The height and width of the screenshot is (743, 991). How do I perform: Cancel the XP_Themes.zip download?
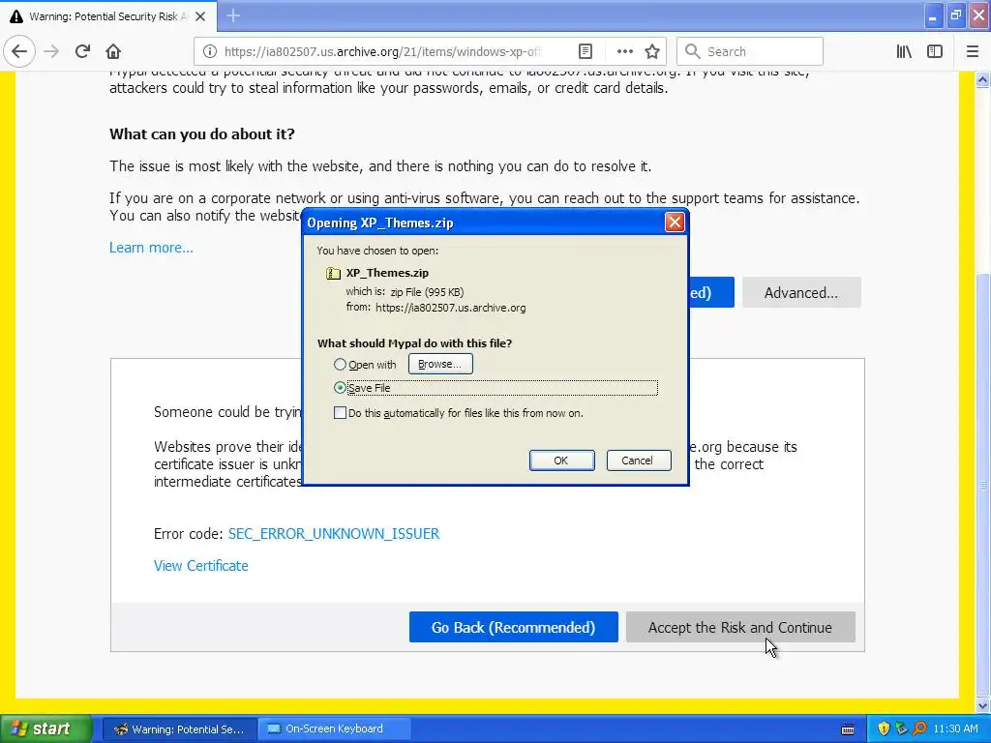(x=639, y=461)
